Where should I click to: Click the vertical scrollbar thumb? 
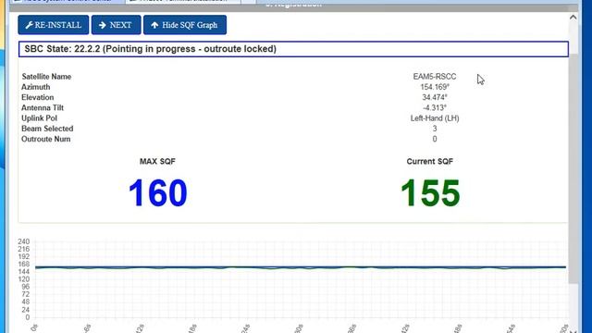click(x=573, y=168)
